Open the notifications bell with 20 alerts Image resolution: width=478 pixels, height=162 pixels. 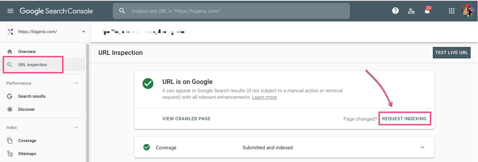click(x=427, y=11)
